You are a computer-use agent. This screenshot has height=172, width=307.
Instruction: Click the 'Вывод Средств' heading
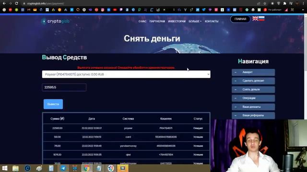[64, 57]
